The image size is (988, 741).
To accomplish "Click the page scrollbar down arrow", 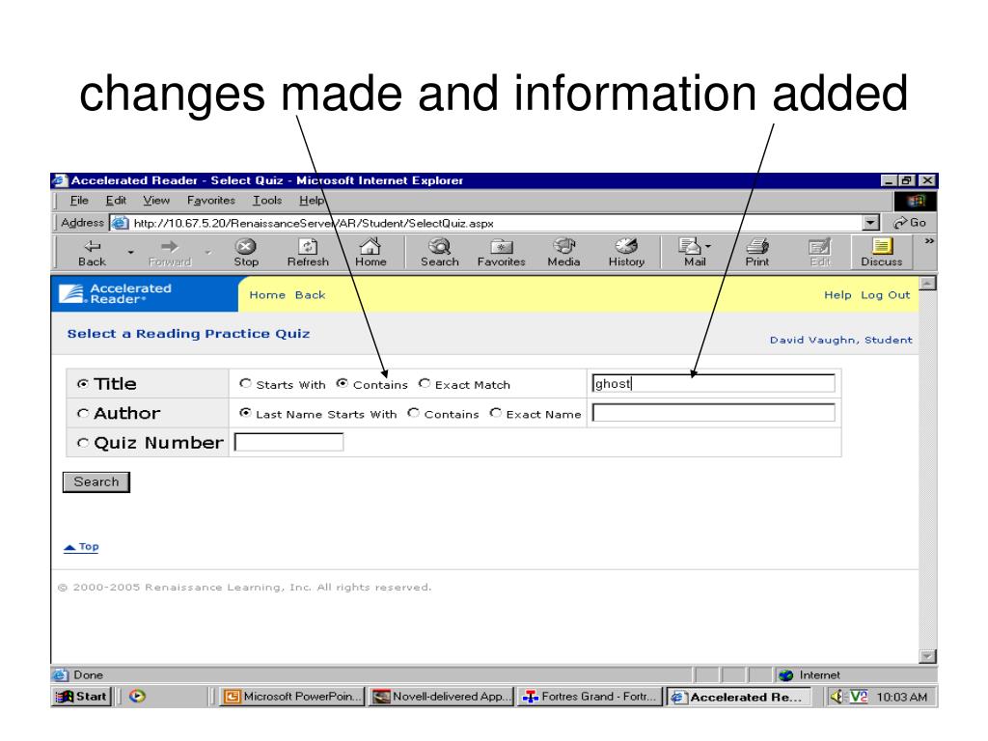I will pos(927,656).
